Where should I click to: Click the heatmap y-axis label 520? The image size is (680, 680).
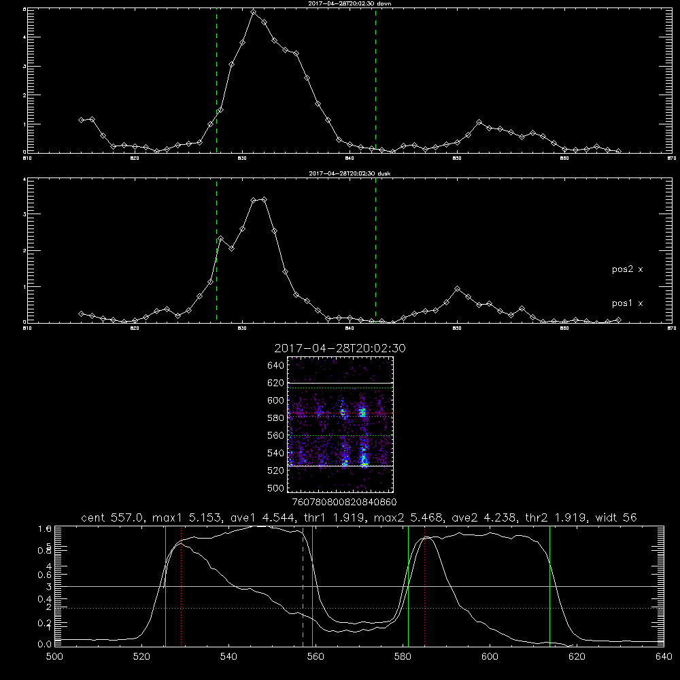[276, 471]
